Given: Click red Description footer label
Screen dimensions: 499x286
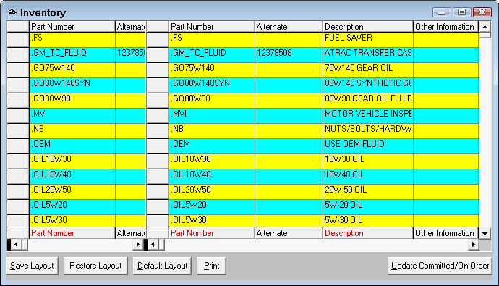Looking at the screenshot, I should click(368, 233).
